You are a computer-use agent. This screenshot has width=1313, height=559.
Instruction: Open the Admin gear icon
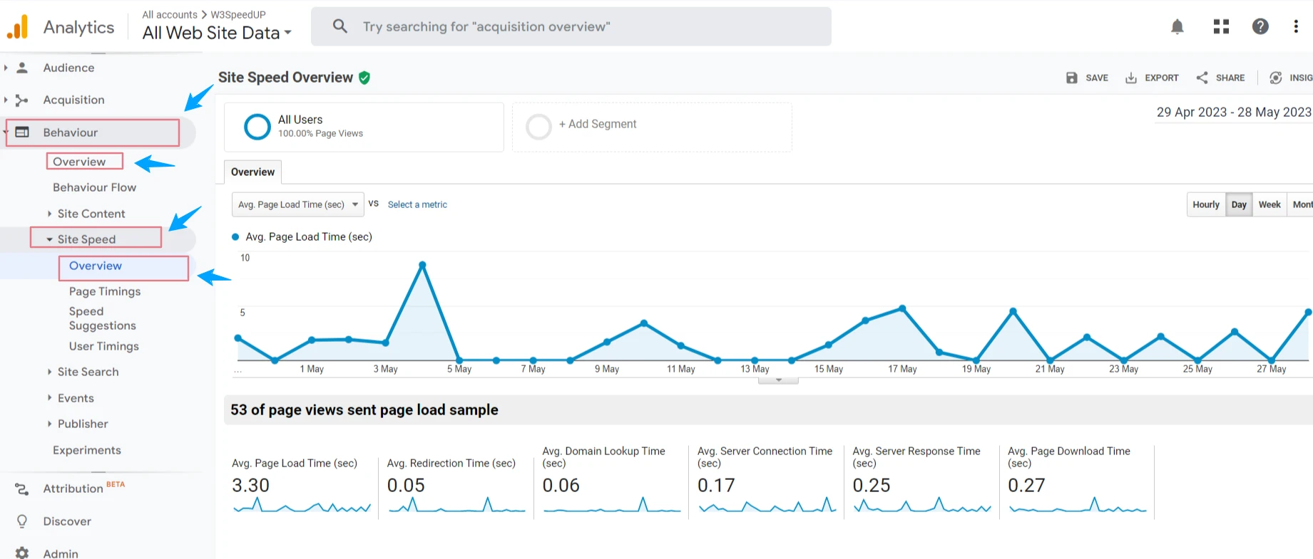22,553
